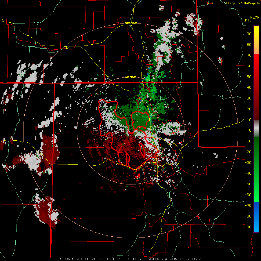
Task: Click the 10 value on velocity scale
Action: coord(249,120)
